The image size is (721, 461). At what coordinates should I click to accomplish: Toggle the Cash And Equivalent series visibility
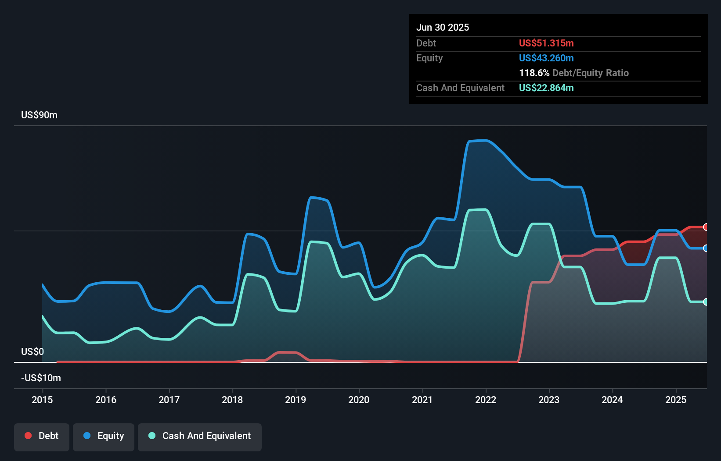(x=199, y=436)
